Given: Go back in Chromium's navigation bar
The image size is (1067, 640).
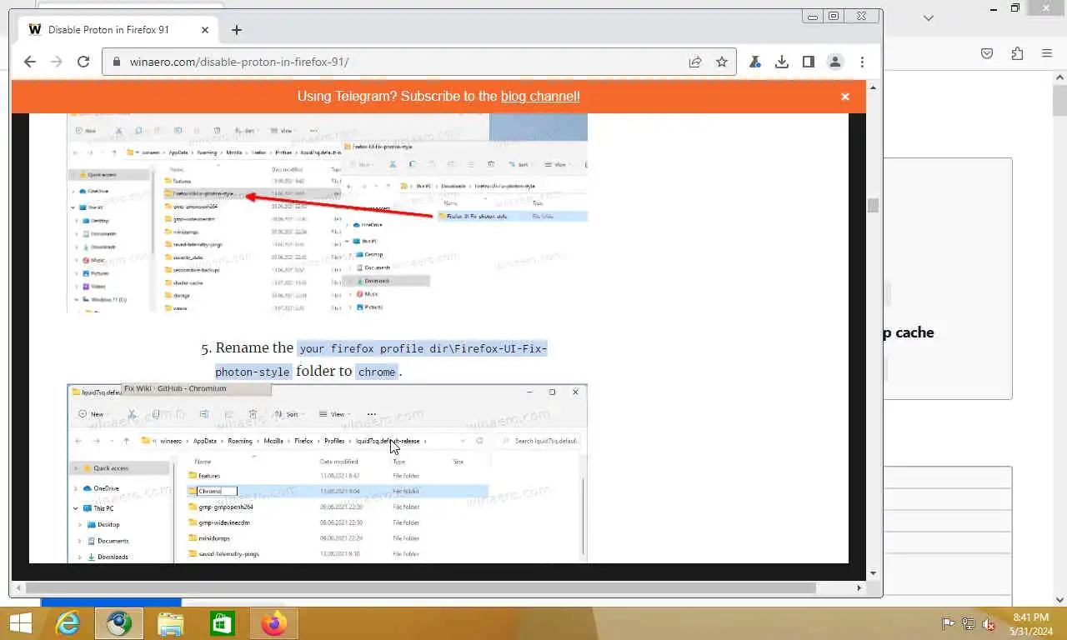Looking at the screenshot, I should pos(30,62).
